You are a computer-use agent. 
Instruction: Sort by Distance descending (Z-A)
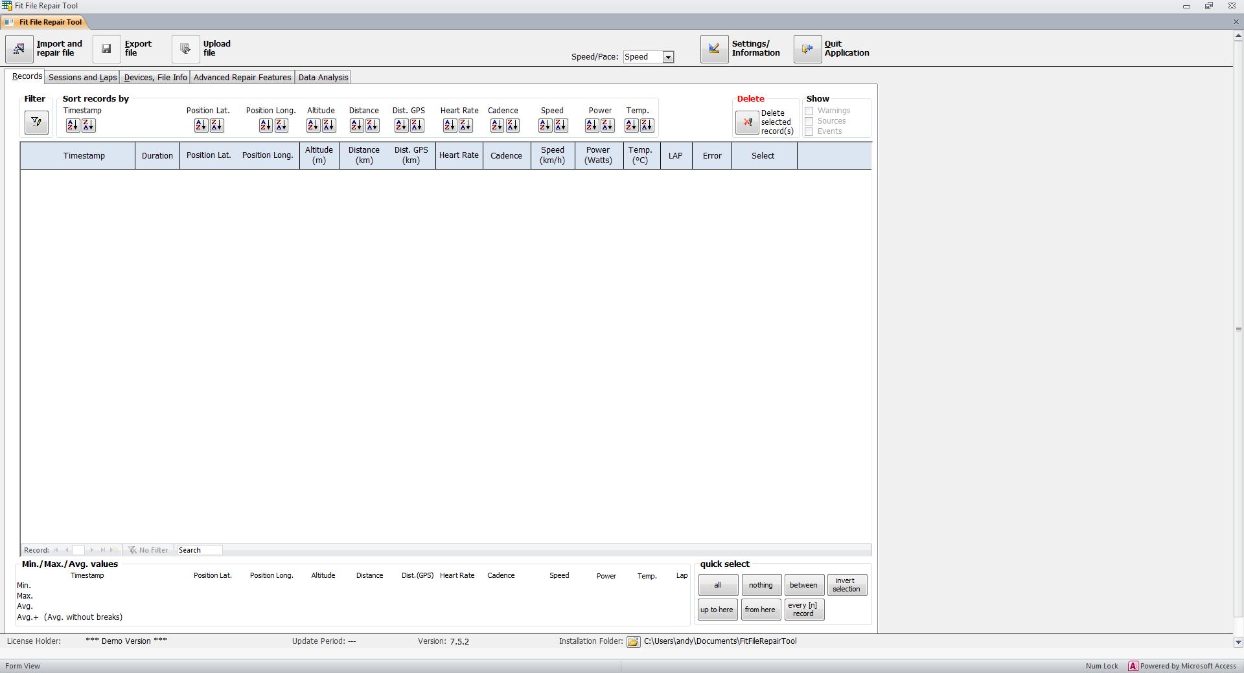tap(372, 125)
